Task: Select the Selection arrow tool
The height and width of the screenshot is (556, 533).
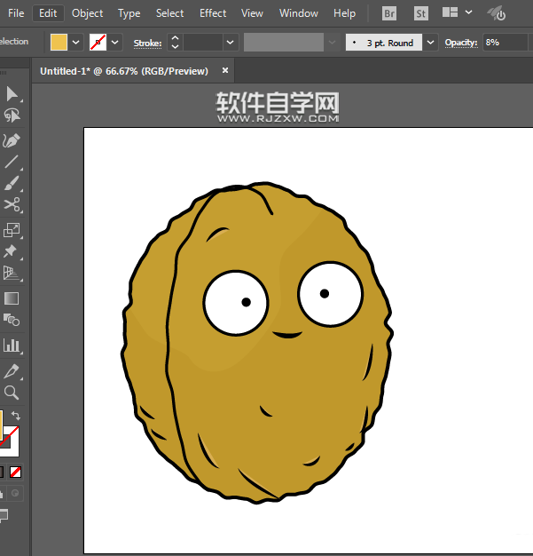Action: [12, 93]
